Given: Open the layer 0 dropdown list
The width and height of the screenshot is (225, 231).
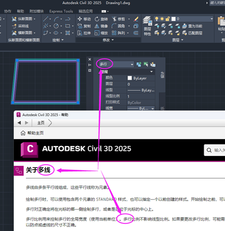Looking at the screenshot, I should pyautogui.click(x=212, y=19).
